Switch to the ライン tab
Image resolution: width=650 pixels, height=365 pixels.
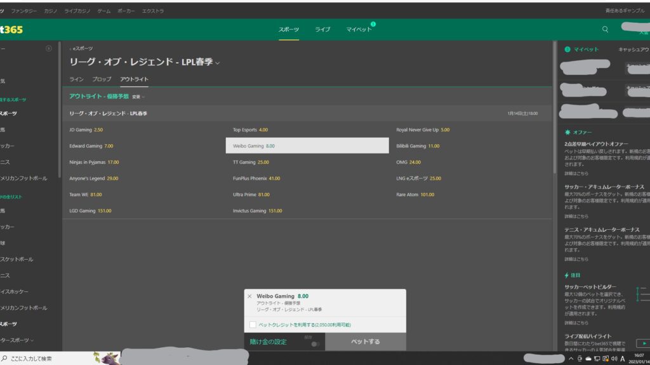pos(76,79)
